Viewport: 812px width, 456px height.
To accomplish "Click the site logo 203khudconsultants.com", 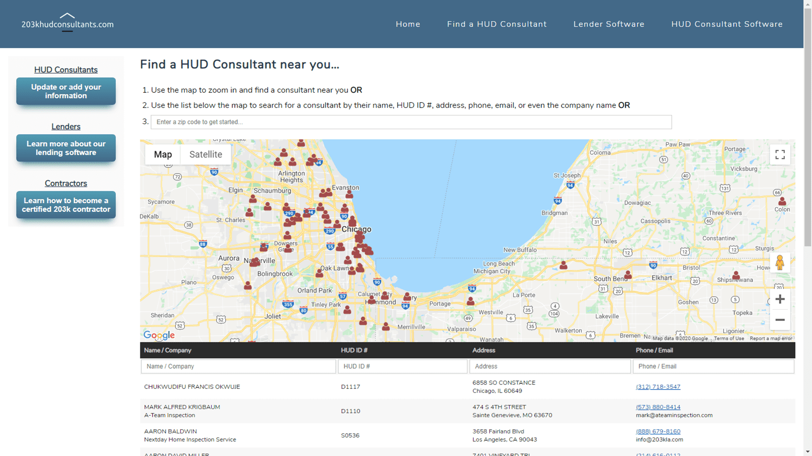I will (x=67, y=24).
